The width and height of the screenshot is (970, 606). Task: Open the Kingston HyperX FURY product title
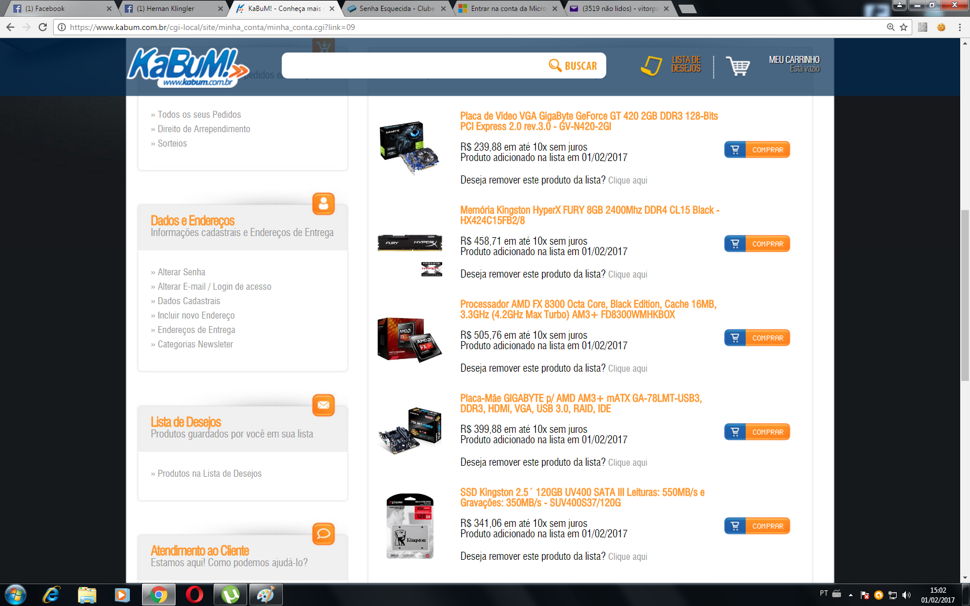590,215
